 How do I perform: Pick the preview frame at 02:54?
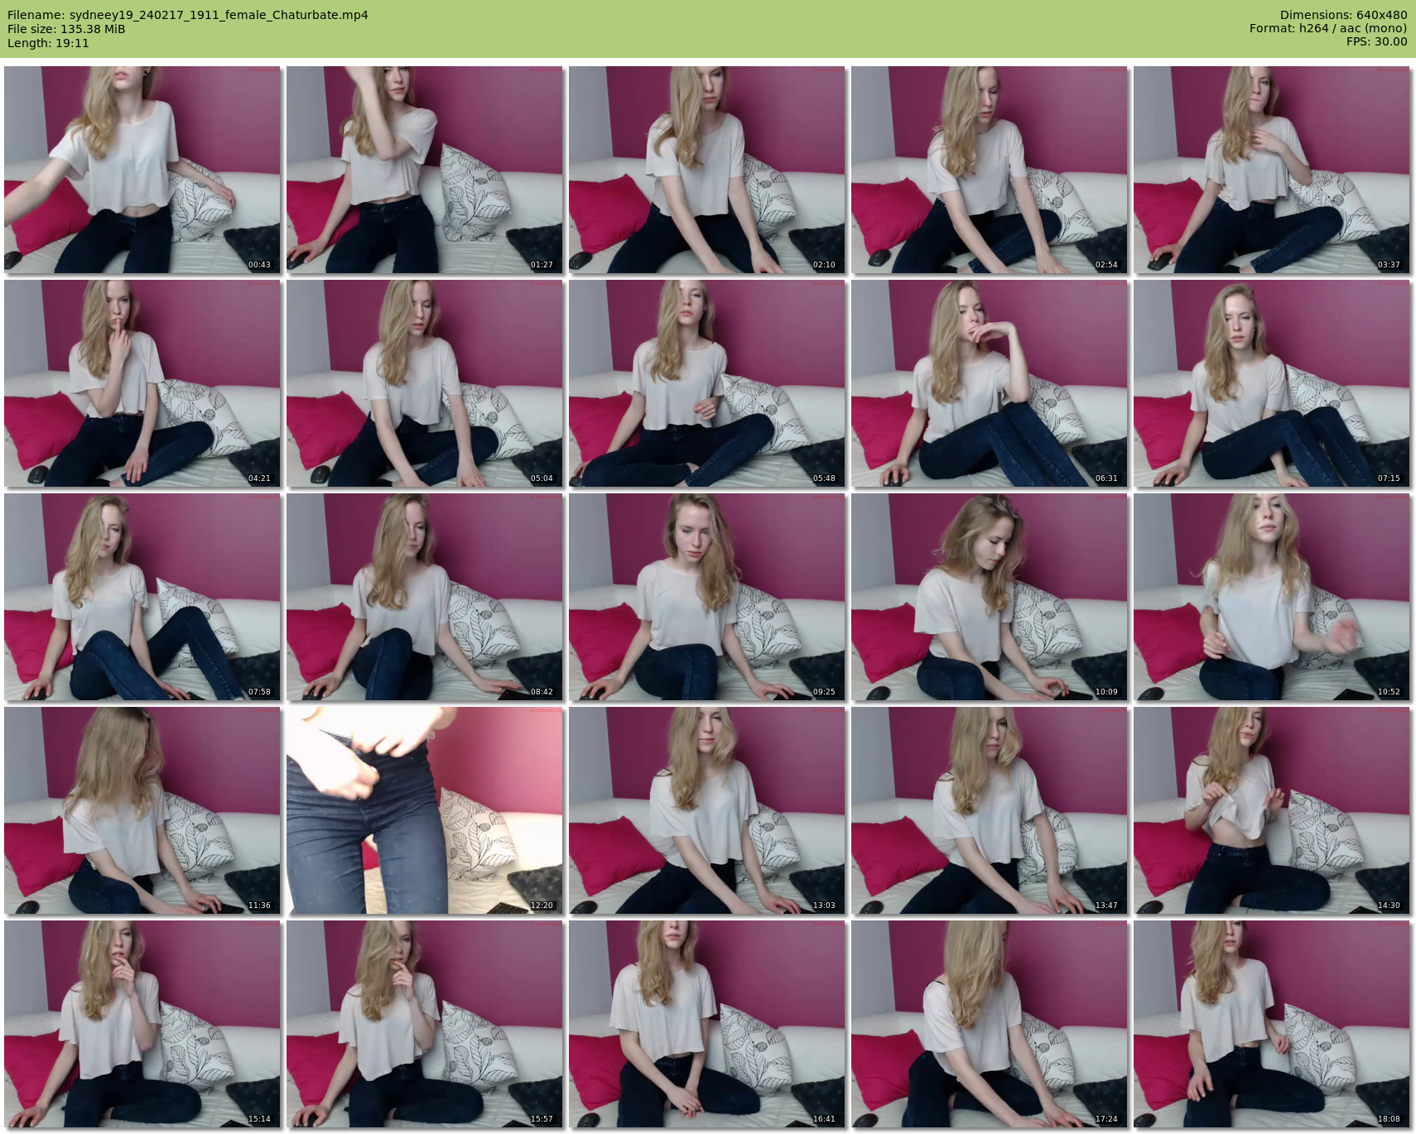tap(990, 170)
